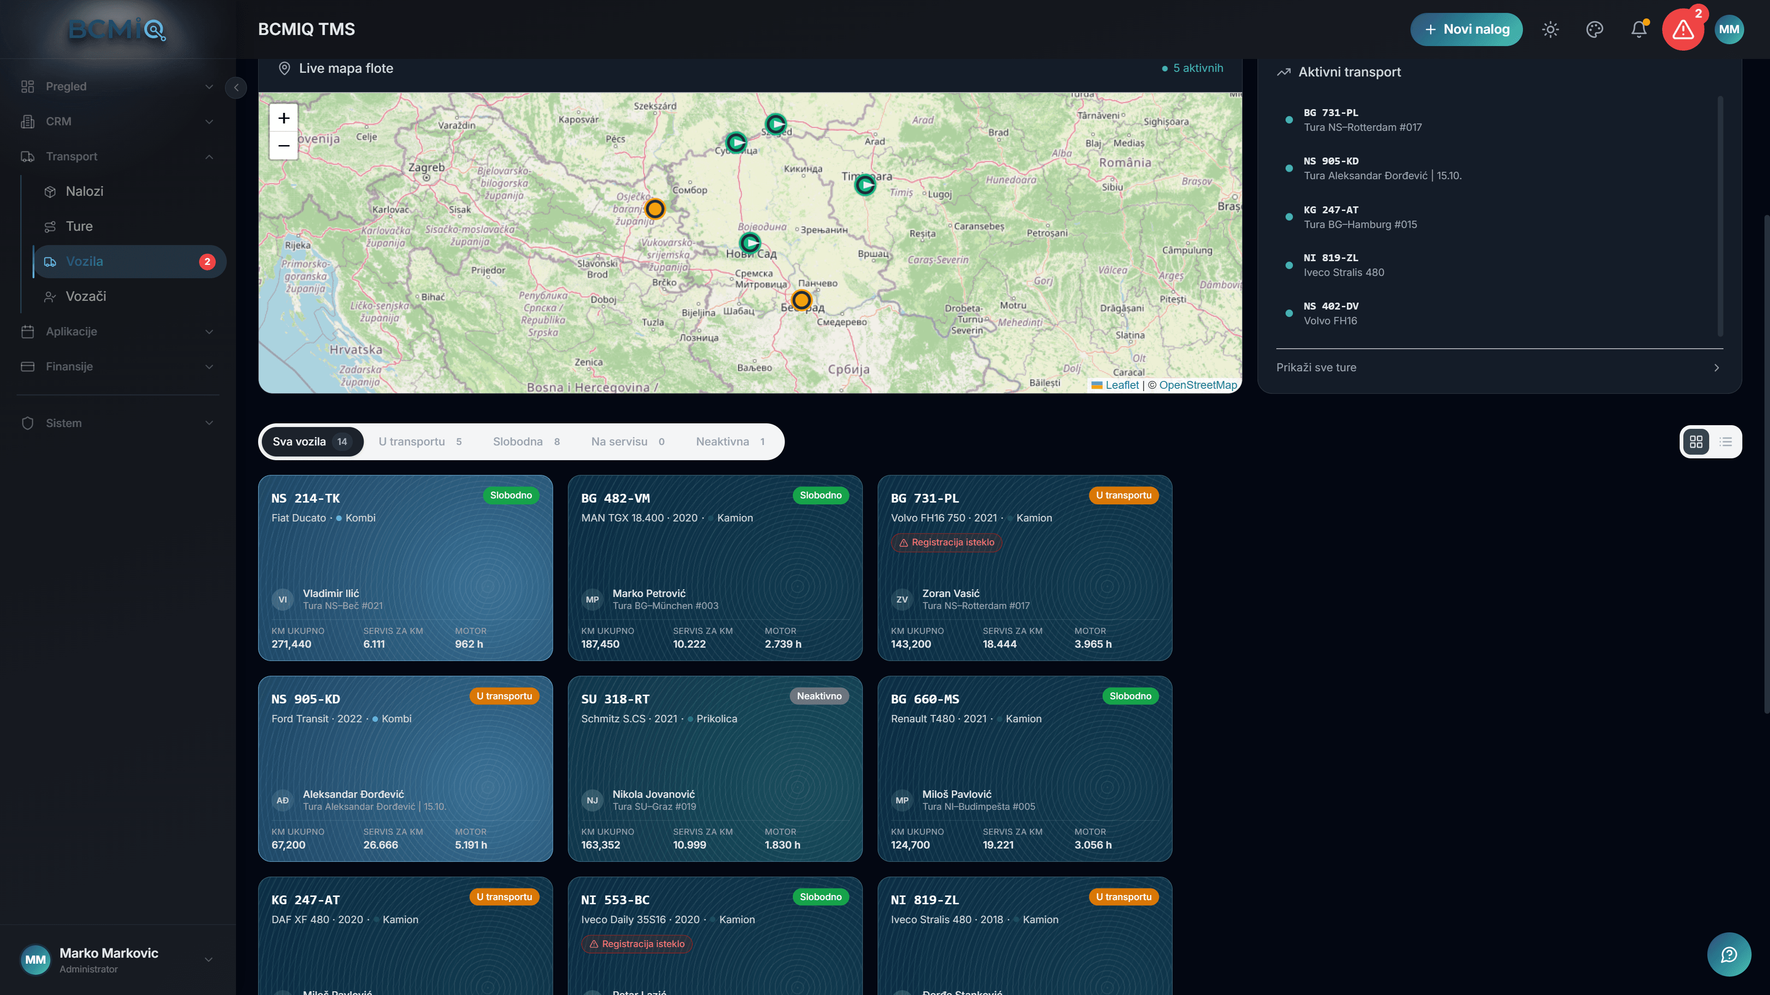Switch to grid view of vehicles
1770x995 pixels.
[1696, 442]
